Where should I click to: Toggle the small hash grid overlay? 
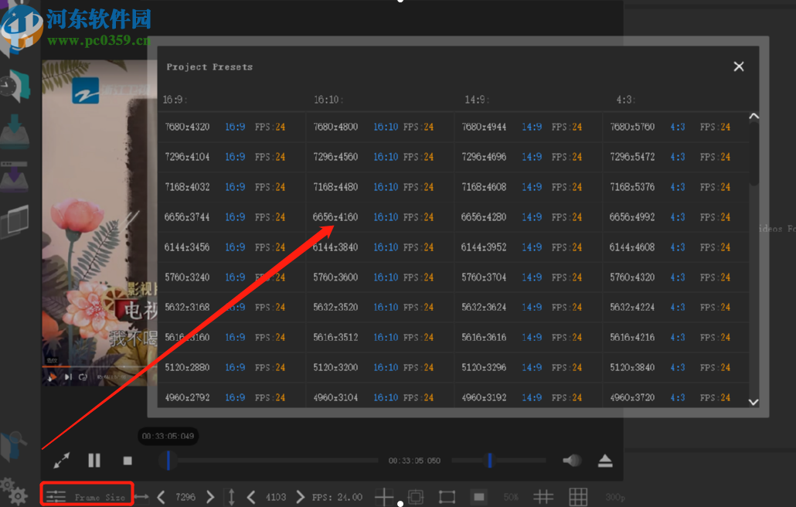(543, 497)
